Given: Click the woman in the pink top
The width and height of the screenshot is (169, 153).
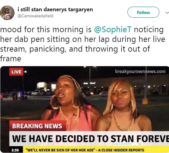Looking at the screenshot, I should click(x=69, y=103).
